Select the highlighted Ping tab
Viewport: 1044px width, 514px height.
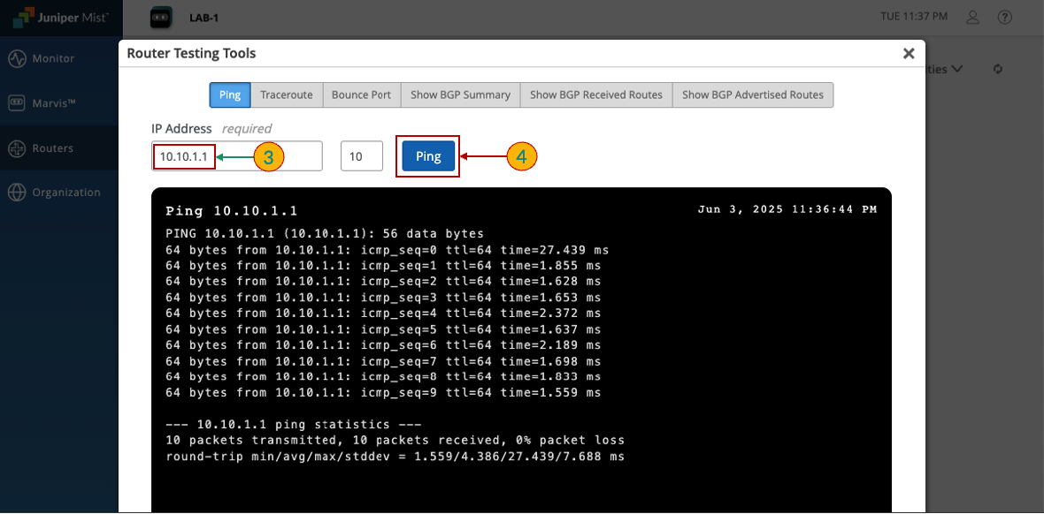229,94
